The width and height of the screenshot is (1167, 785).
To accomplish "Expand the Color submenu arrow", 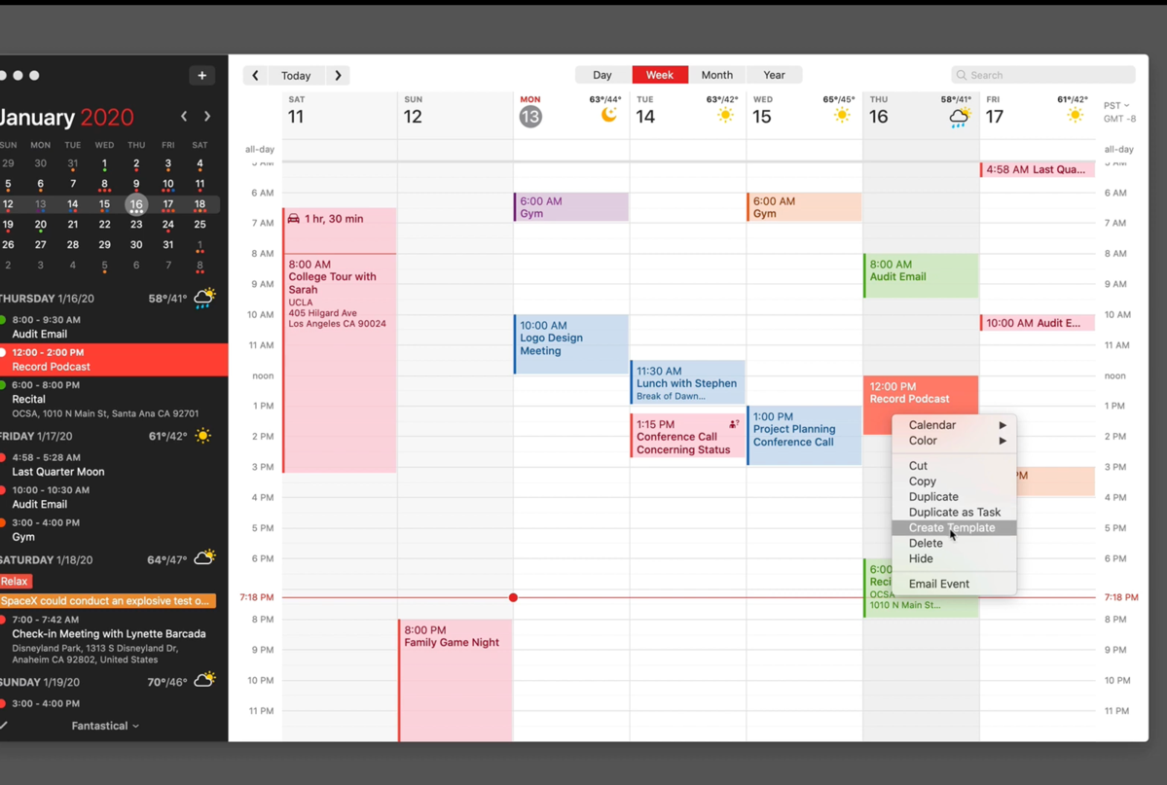I will pos(1003,441).
